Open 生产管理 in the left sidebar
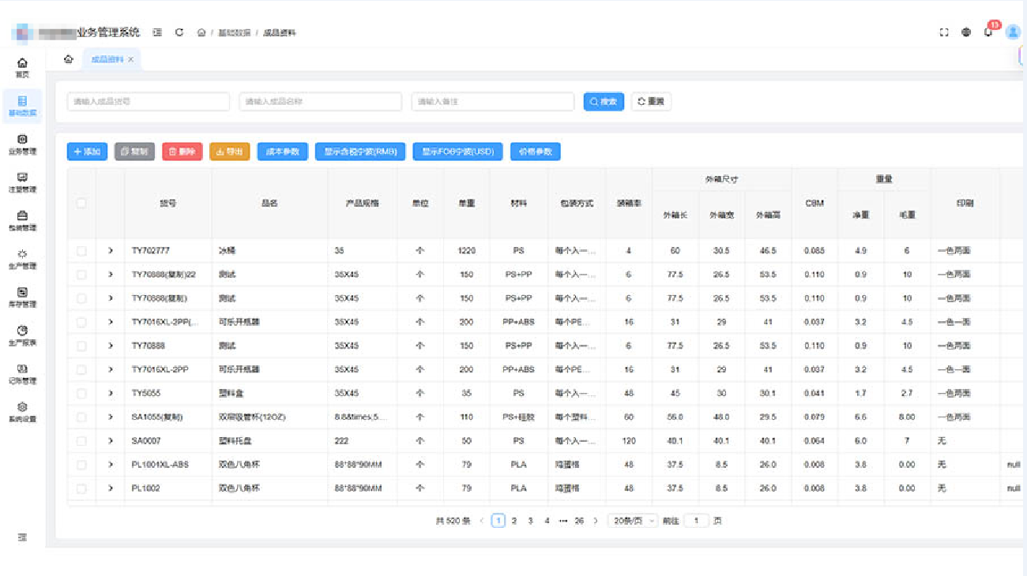This screenshot has width=1027, height=576. tap(22, 260)
